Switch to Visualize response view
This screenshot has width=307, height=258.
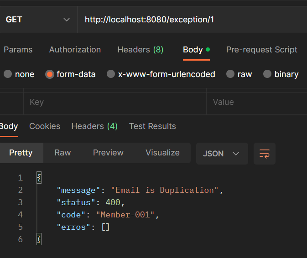(162, 153)
